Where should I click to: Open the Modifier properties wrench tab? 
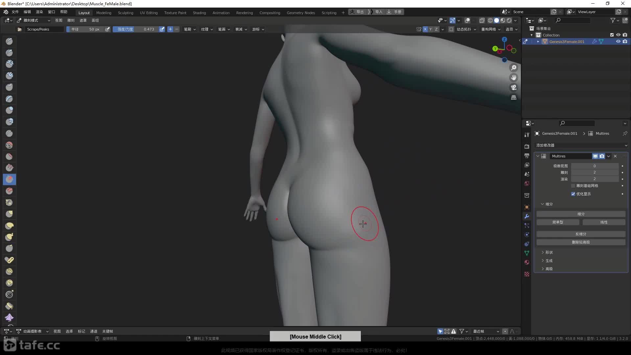[x=527, y=216]
